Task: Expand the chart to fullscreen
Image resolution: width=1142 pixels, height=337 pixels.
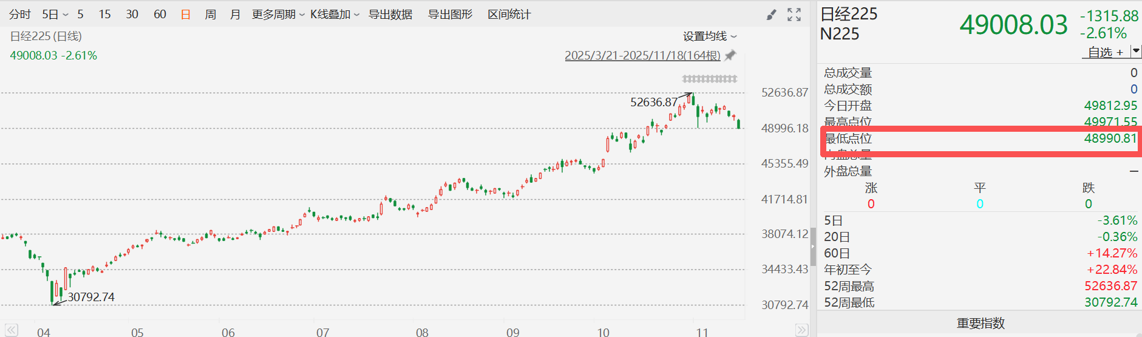Action: click(794, 15)
